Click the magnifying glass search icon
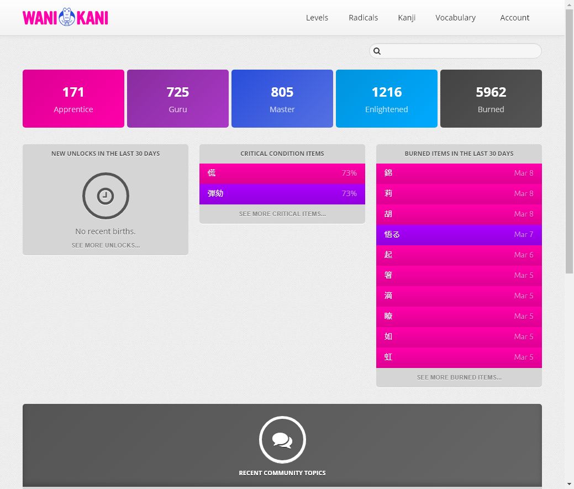574x489 pixels. tap(377, 51)
